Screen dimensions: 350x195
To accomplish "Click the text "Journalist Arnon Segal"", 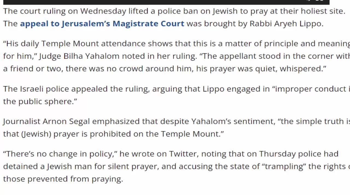I will tap(46, 121).
